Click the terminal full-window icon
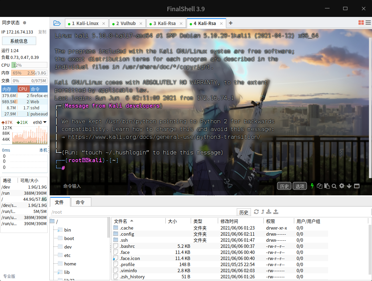Viewport: 372px width, 281px height. [x=356, y=186]
